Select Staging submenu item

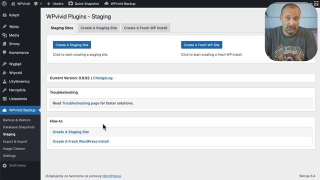[9, 134]
